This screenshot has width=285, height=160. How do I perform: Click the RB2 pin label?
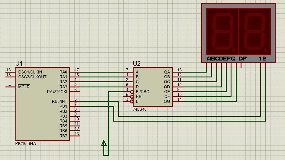point(63,111)
